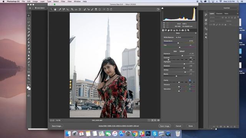The height and width of the screenshot is (138, 246).
Task: Select Photoshop Lasso tool in left toolbar
Action: click(29, 22)
